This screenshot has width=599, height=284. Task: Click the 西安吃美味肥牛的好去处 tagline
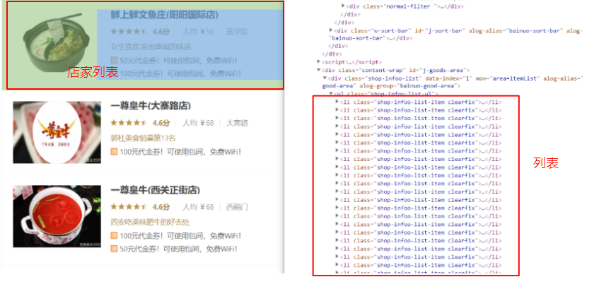(150, 222)
